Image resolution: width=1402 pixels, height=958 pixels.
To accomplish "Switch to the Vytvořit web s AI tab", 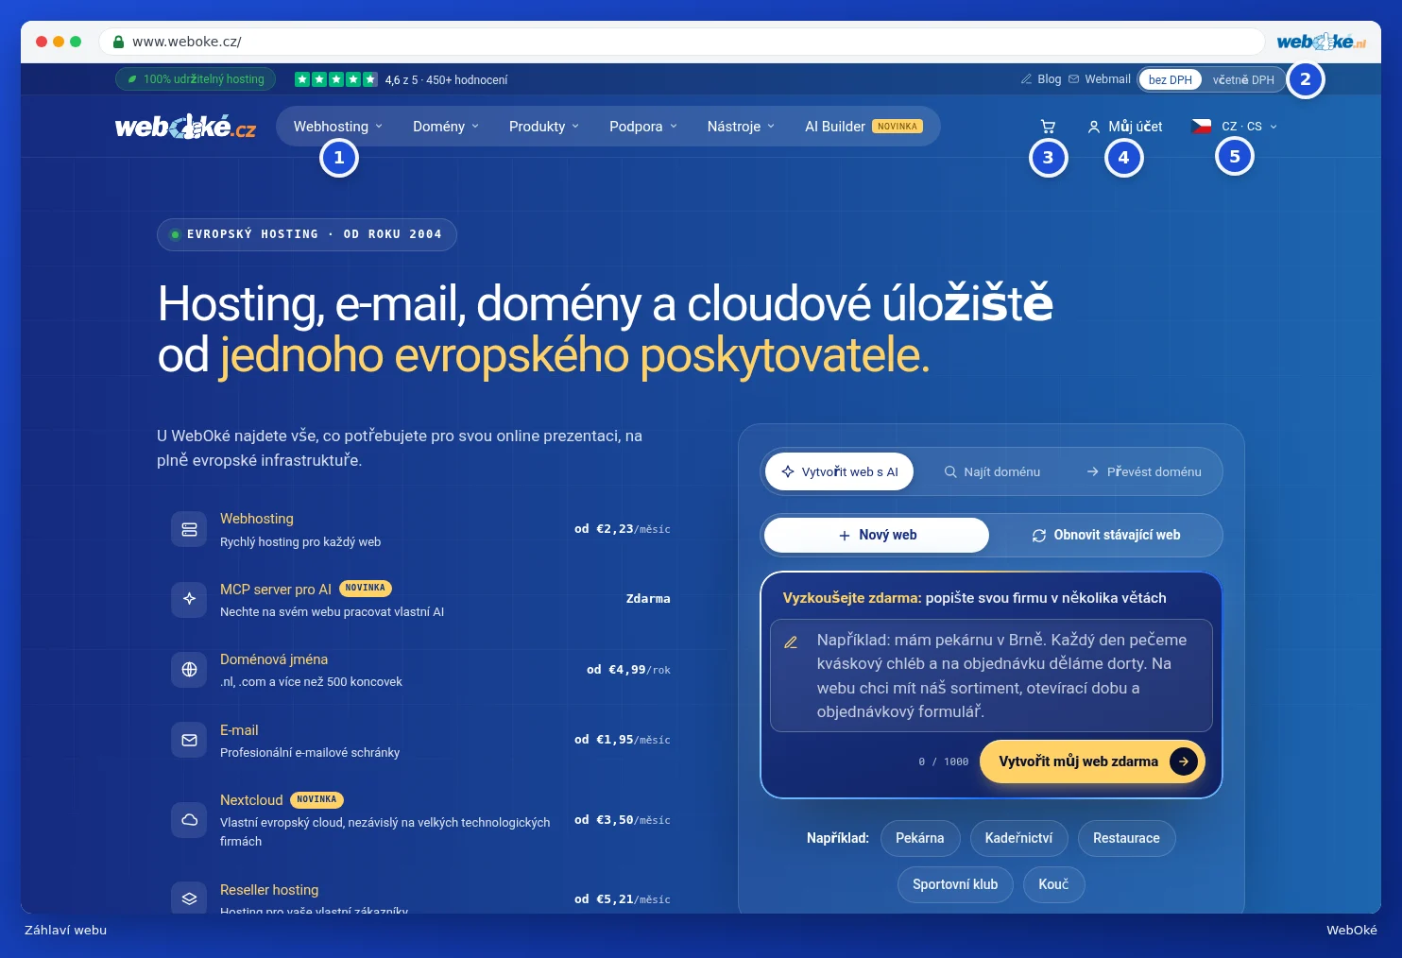I will (839, 471).
